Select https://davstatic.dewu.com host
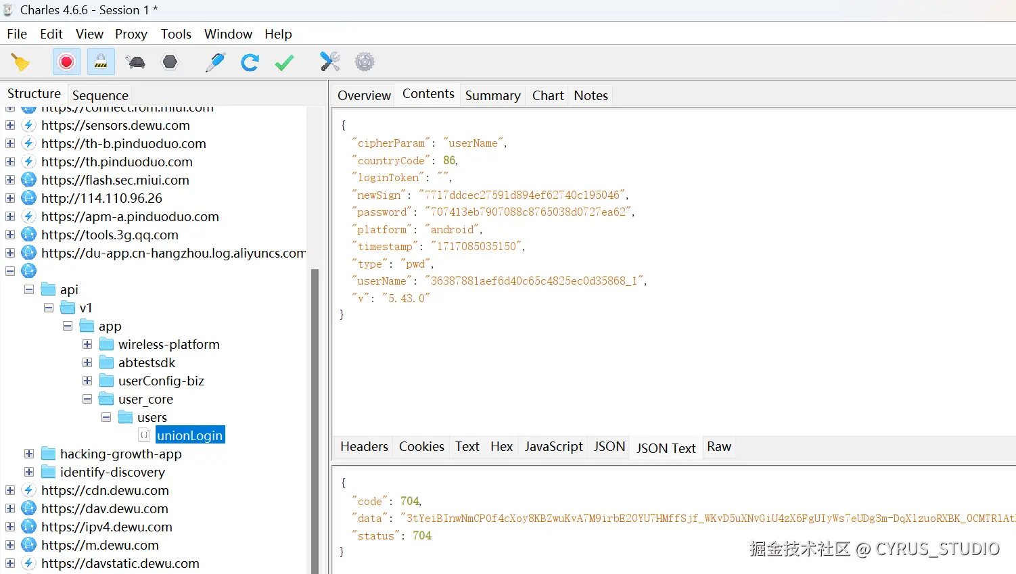This screenshot has width=1016, height=574. point(120,563)
